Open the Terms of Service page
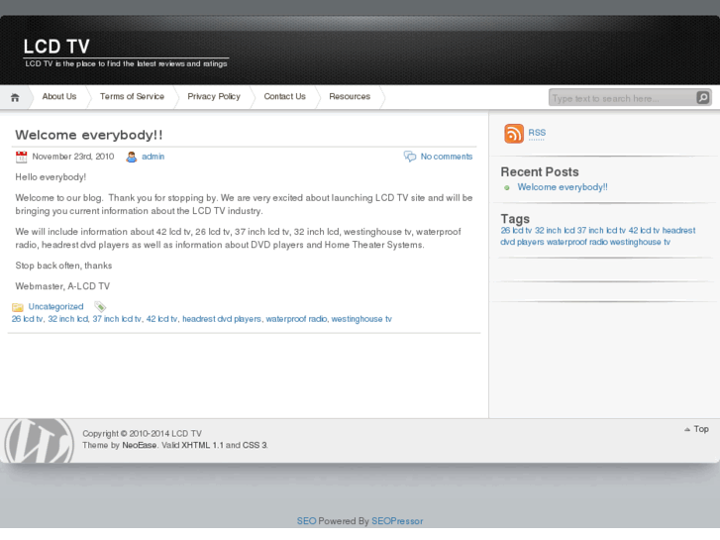 click(x=133, y=96)
